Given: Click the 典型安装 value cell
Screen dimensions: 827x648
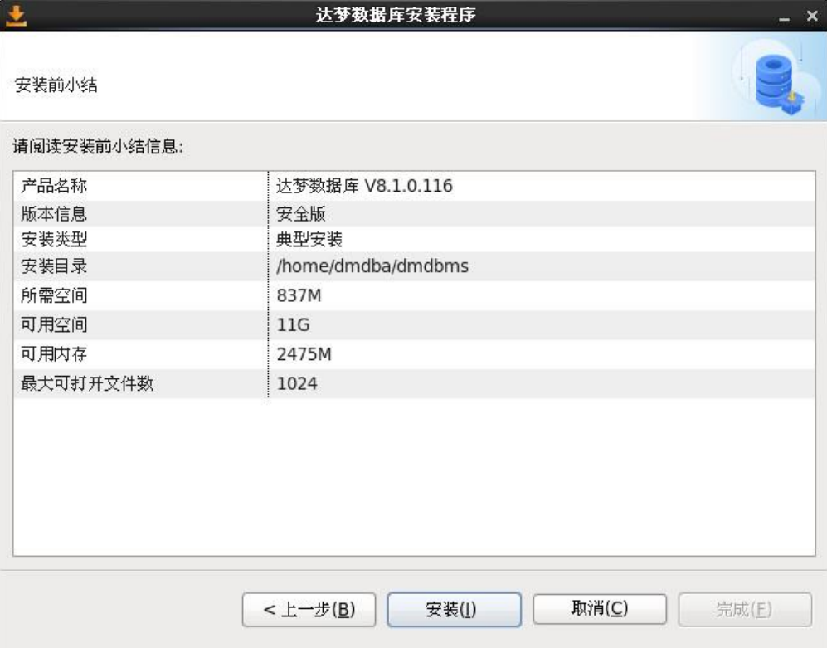Looking at the screenshot, I should coord(309,240).
